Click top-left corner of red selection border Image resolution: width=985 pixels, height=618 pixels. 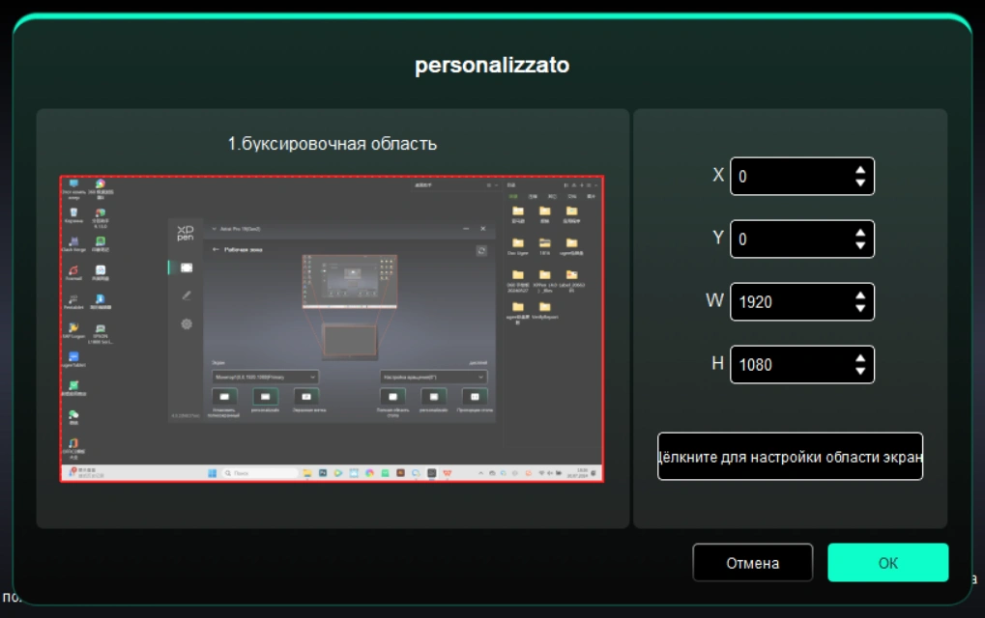pos(61,177)
